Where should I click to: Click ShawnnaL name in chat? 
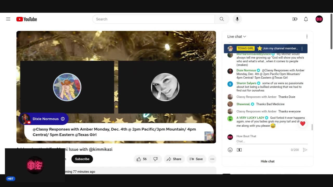(x=243, y=104)
